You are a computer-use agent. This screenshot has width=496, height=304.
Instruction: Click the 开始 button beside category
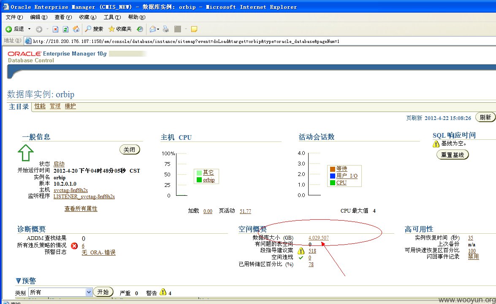103,292
